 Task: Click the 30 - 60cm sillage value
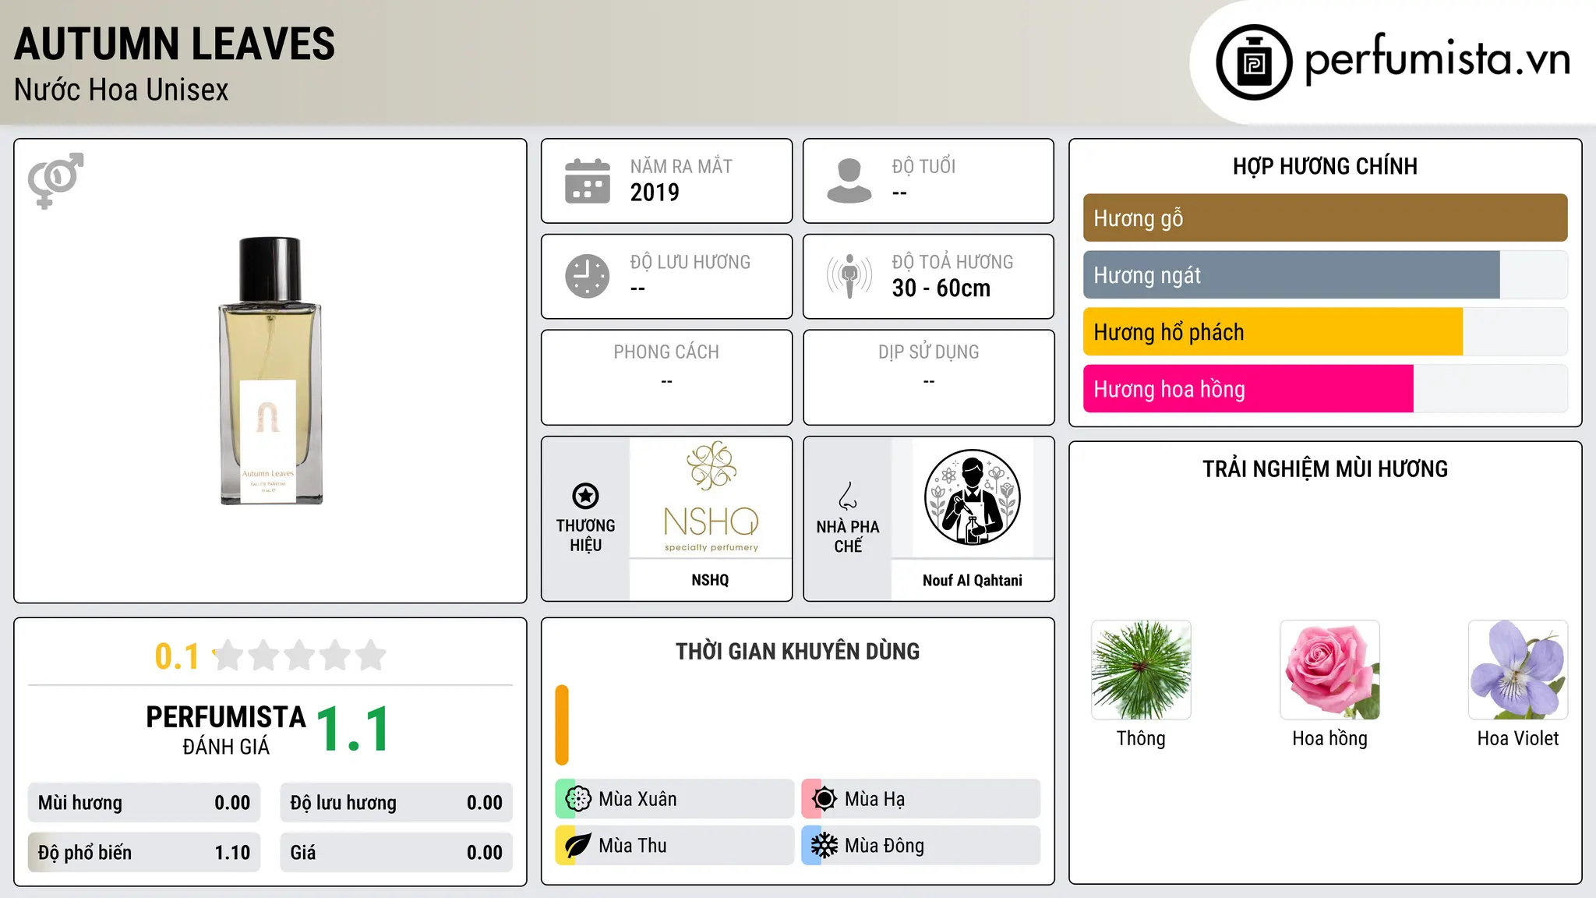coord(941,288)
